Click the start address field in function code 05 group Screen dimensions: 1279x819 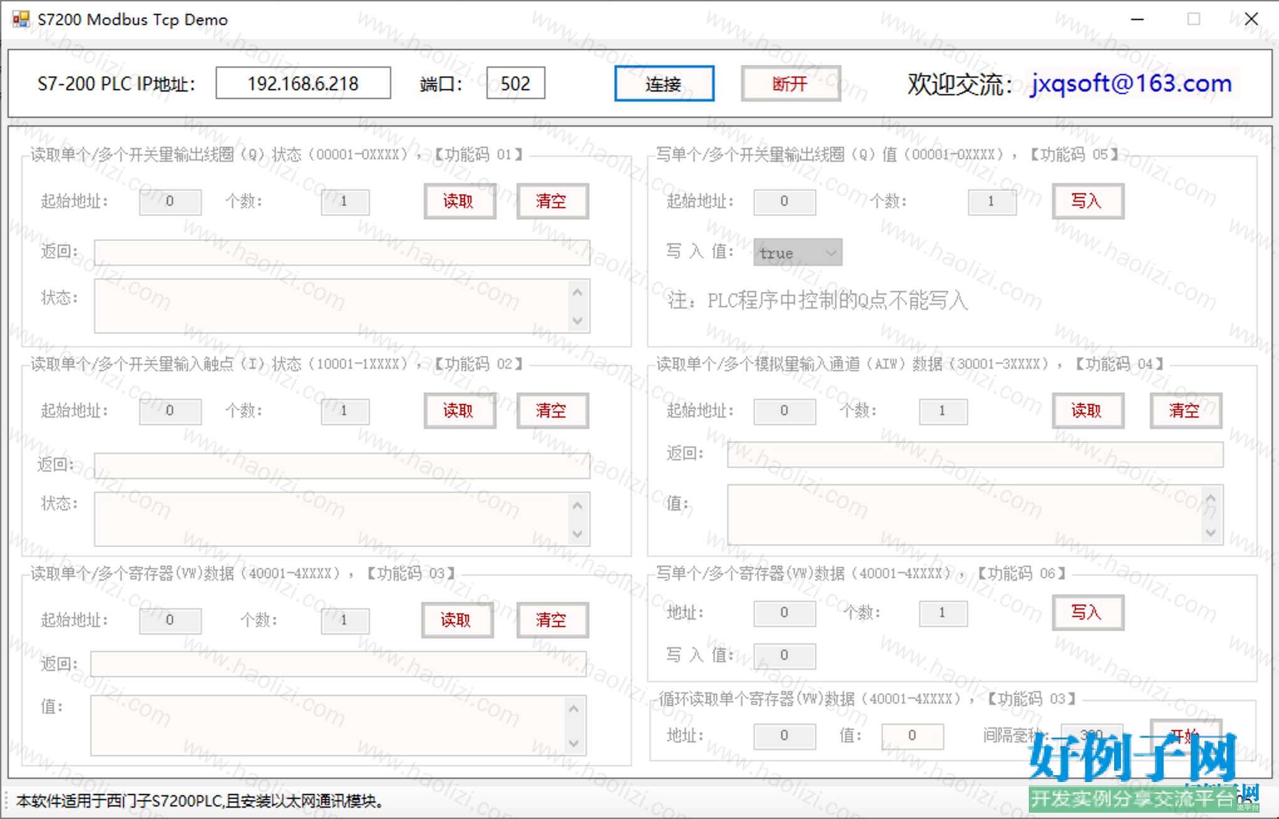pos(785,202)
